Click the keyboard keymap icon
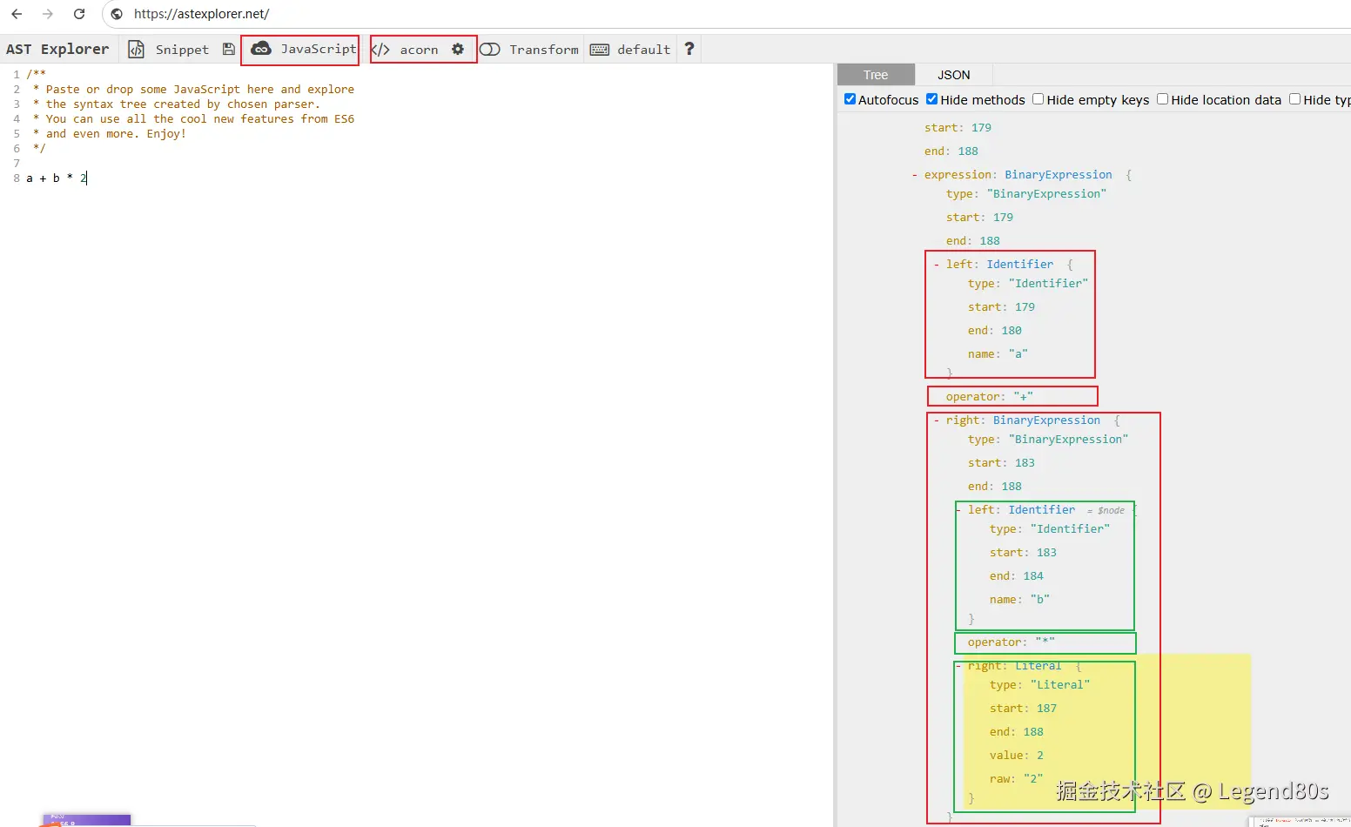The height and width of the screenshot is (827, 1351). pyautogui.click(x=600, y=50)
